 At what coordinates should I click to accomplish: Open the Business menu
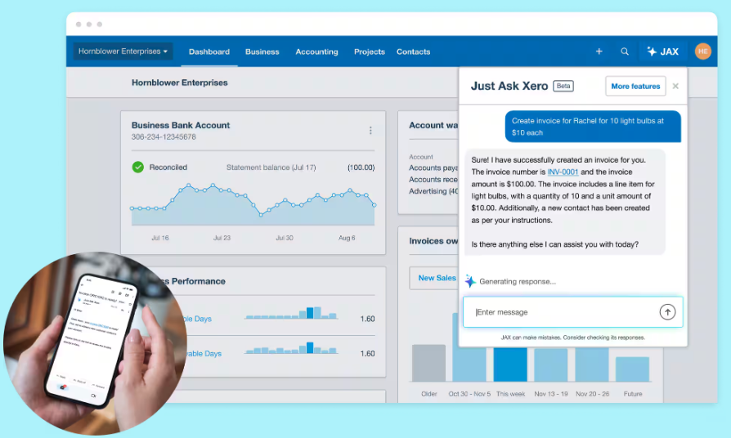[x=262, y=51]
